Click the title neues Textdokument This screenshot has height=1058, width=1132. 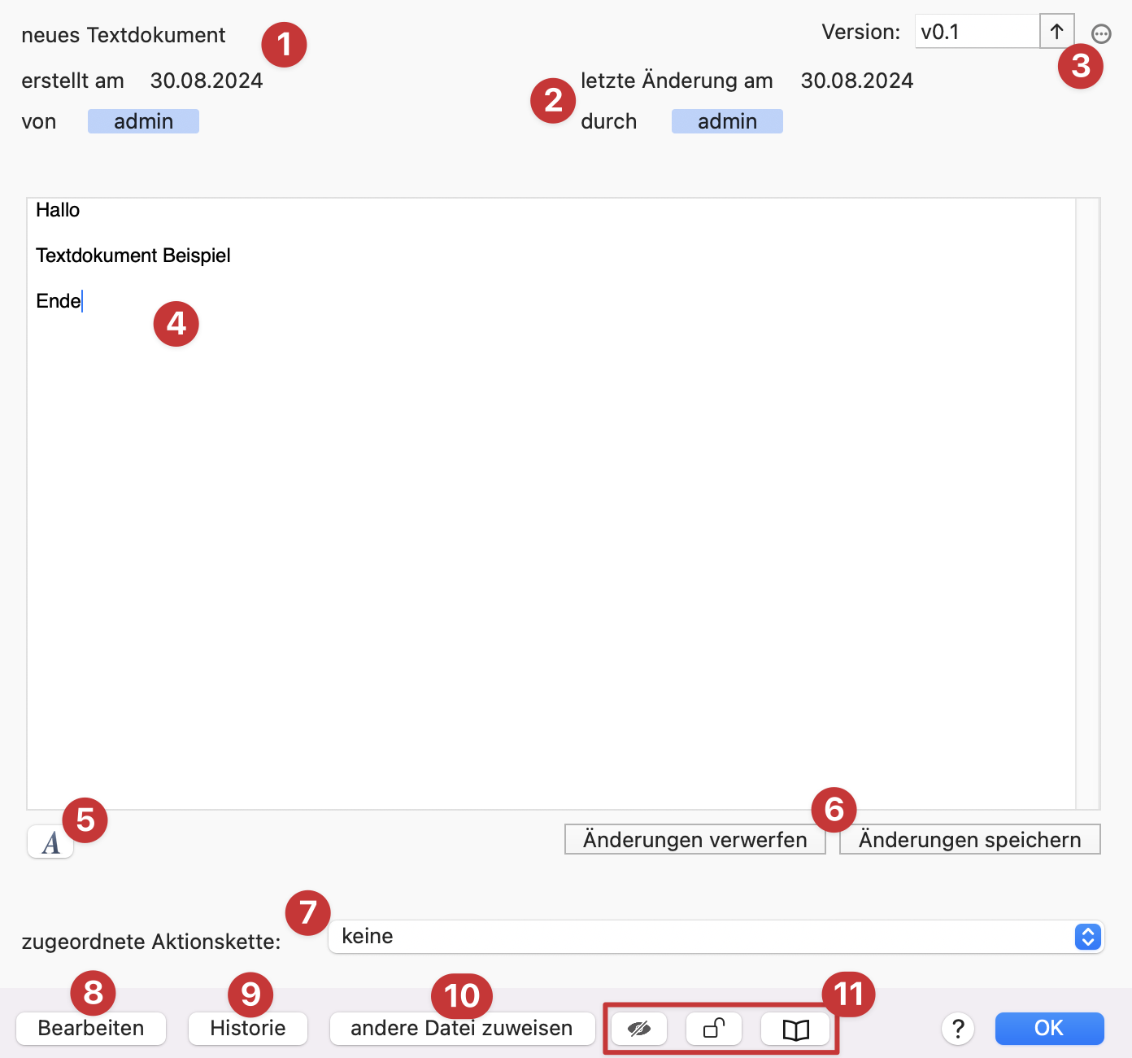tap(124, 35)
